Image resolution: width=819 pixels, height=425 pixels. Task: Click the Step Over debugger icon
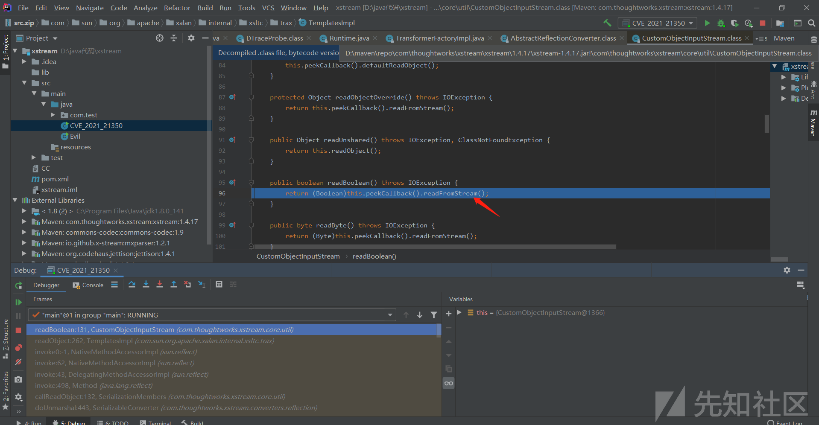tap(132, 284)
